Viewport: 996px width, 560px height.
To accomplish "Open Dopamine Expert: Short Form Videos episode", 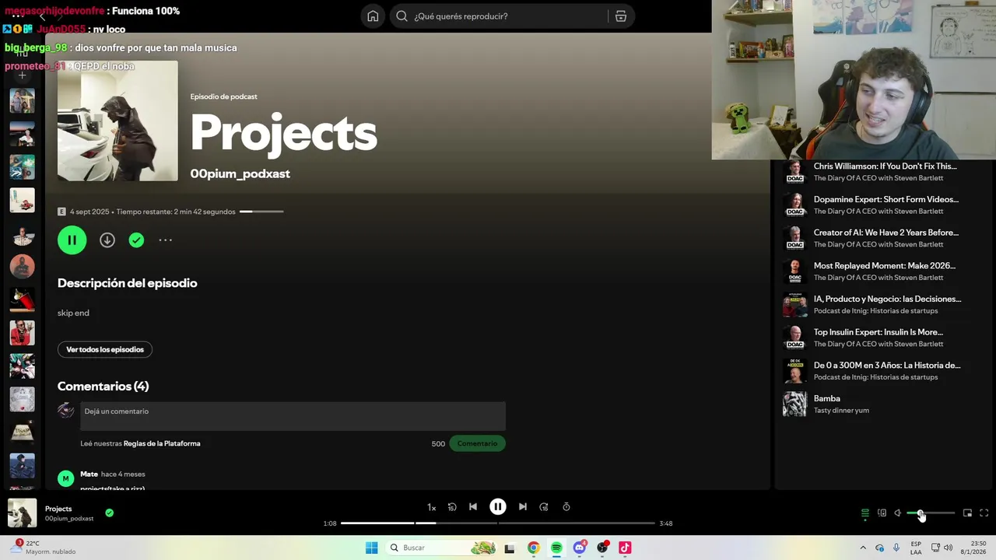I will pyautogui.click(x=886, y=199).
